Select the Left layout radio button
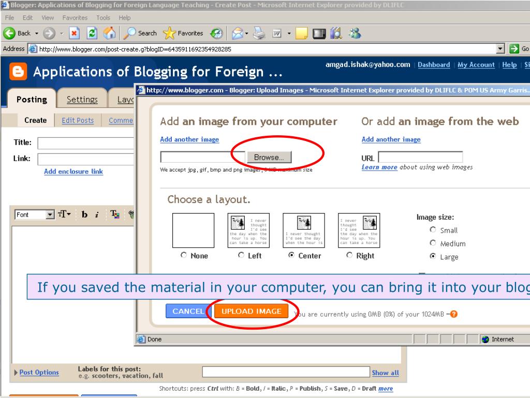This screenshot has height=398, width=530. pos(241,255)
